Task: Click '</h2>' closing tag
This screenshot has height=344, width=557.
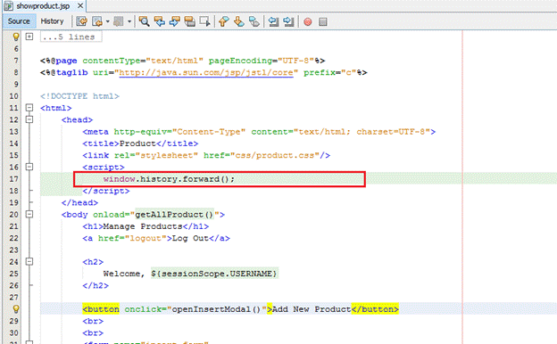Action: pyautogui.click(x=96, y=285)
